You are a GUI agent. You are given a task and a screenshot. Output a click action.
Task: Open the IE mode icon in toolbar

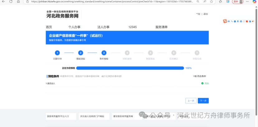coord(228,2)
